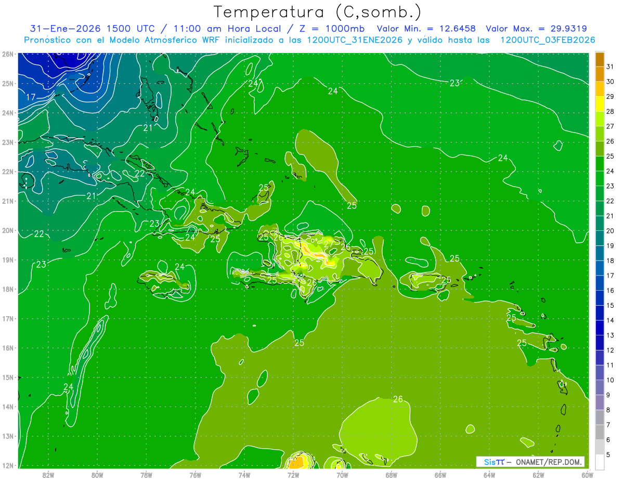Click the legend value "28"
The image size is (624, 482).
pos(610,111)
